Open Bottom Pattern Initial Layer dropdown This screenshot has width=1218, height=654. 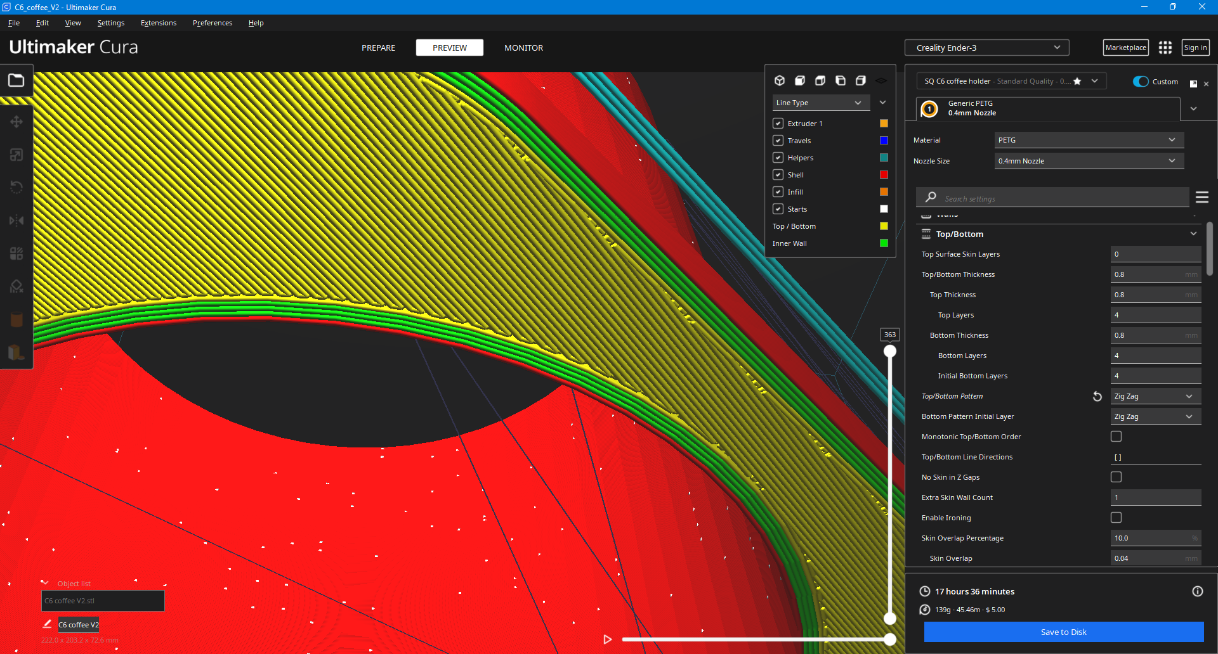click(x=1156, y=416)
